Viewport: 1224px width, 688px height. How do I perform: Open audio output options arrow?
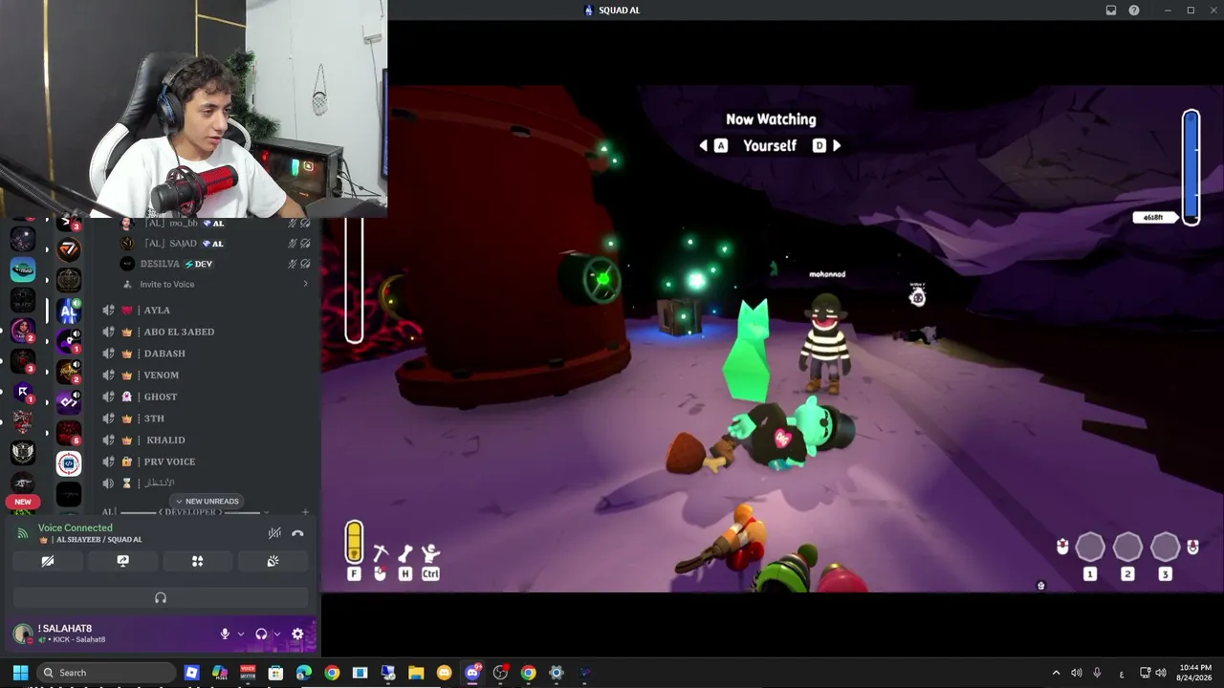pos(277,634)
